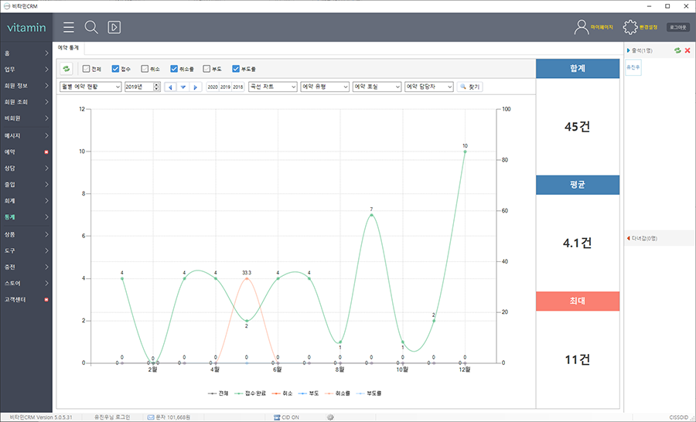Refresh the chart with green arrows icon
The width and height of the screenshot is (696, 422).
(67, 69)
